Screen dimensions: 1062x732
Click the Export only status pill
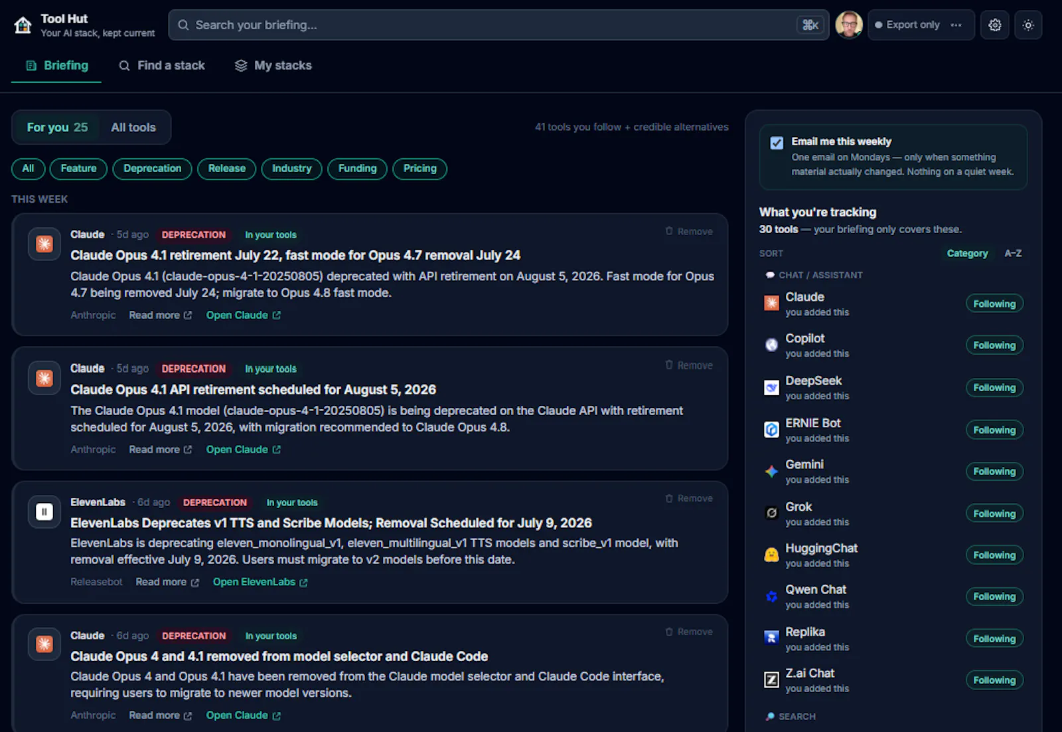coord(921,25)
